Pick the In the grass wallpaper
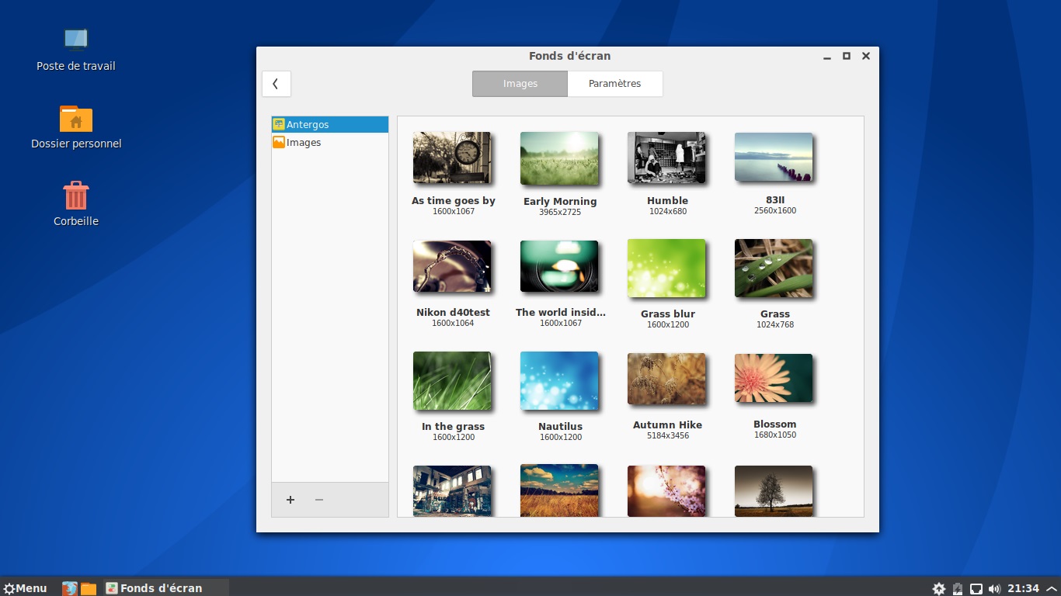1061x596 pixels. pos(452,381)
